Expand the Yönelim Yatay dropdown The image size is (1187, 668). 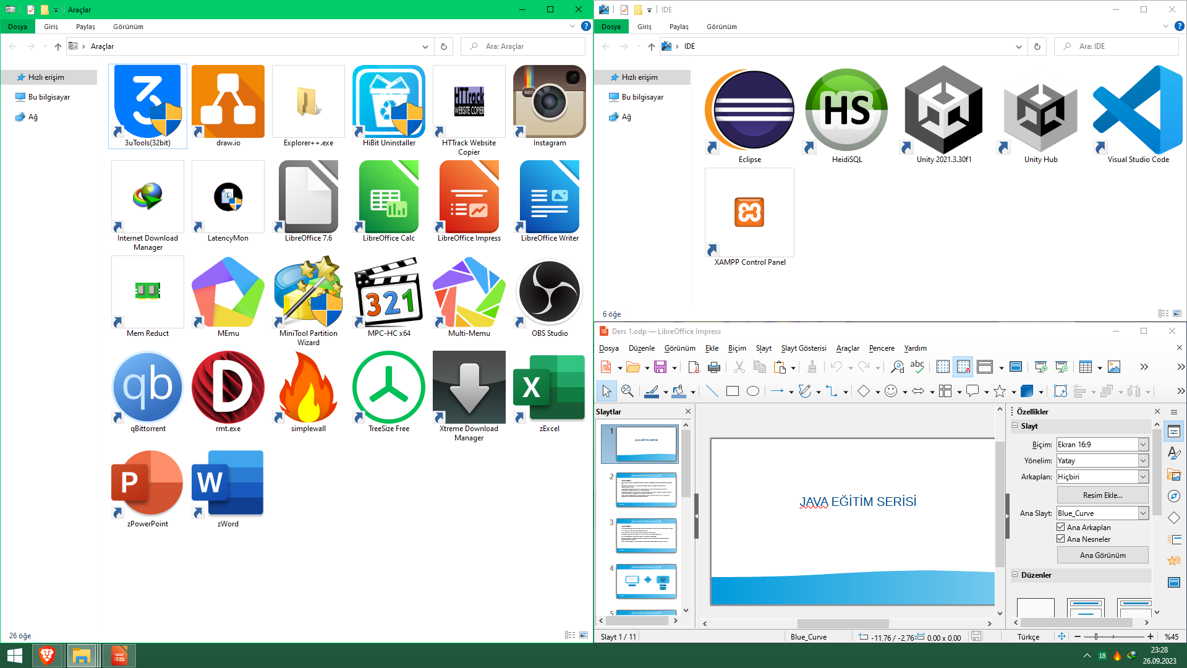tap(1143, 461)
